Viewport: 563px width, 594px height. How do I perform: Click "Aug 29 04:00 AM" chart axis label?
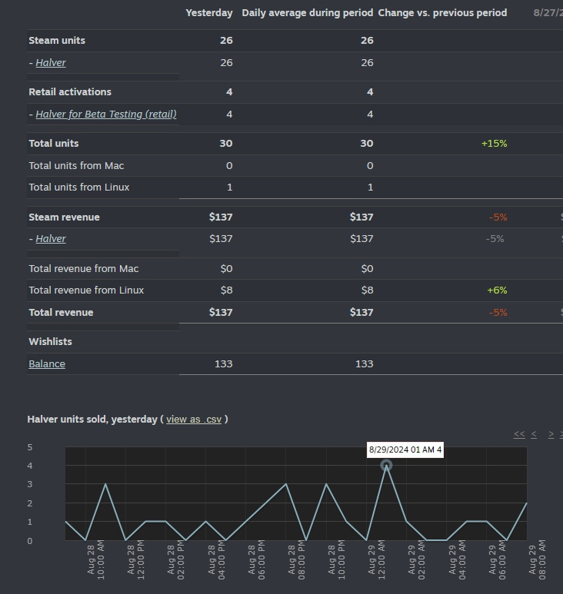457,560
